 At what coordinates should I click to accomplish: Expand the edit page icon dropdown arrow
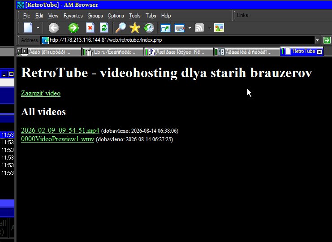(x=190, y=28)
